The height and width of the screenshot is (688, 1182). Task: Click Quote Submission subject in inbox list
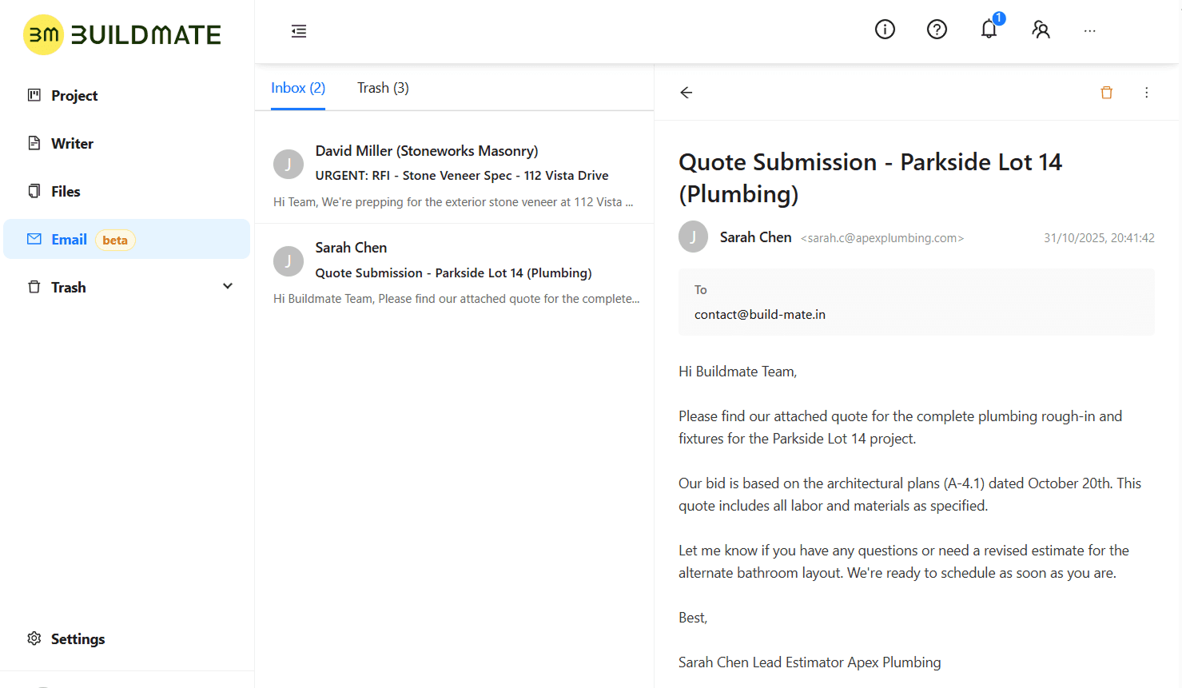[453, 273]
